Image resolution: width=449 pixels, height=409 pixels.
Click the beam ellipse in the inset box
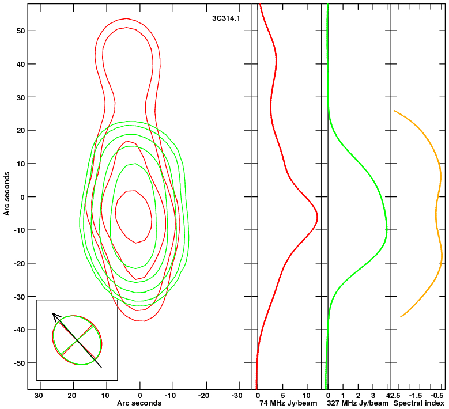pos(77,340)
